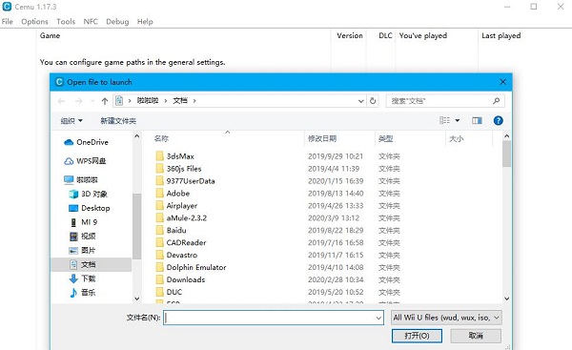This screenshot has height=350, width=572.
Task: Sort by the 大小 size column
Action: pos(456,138)
